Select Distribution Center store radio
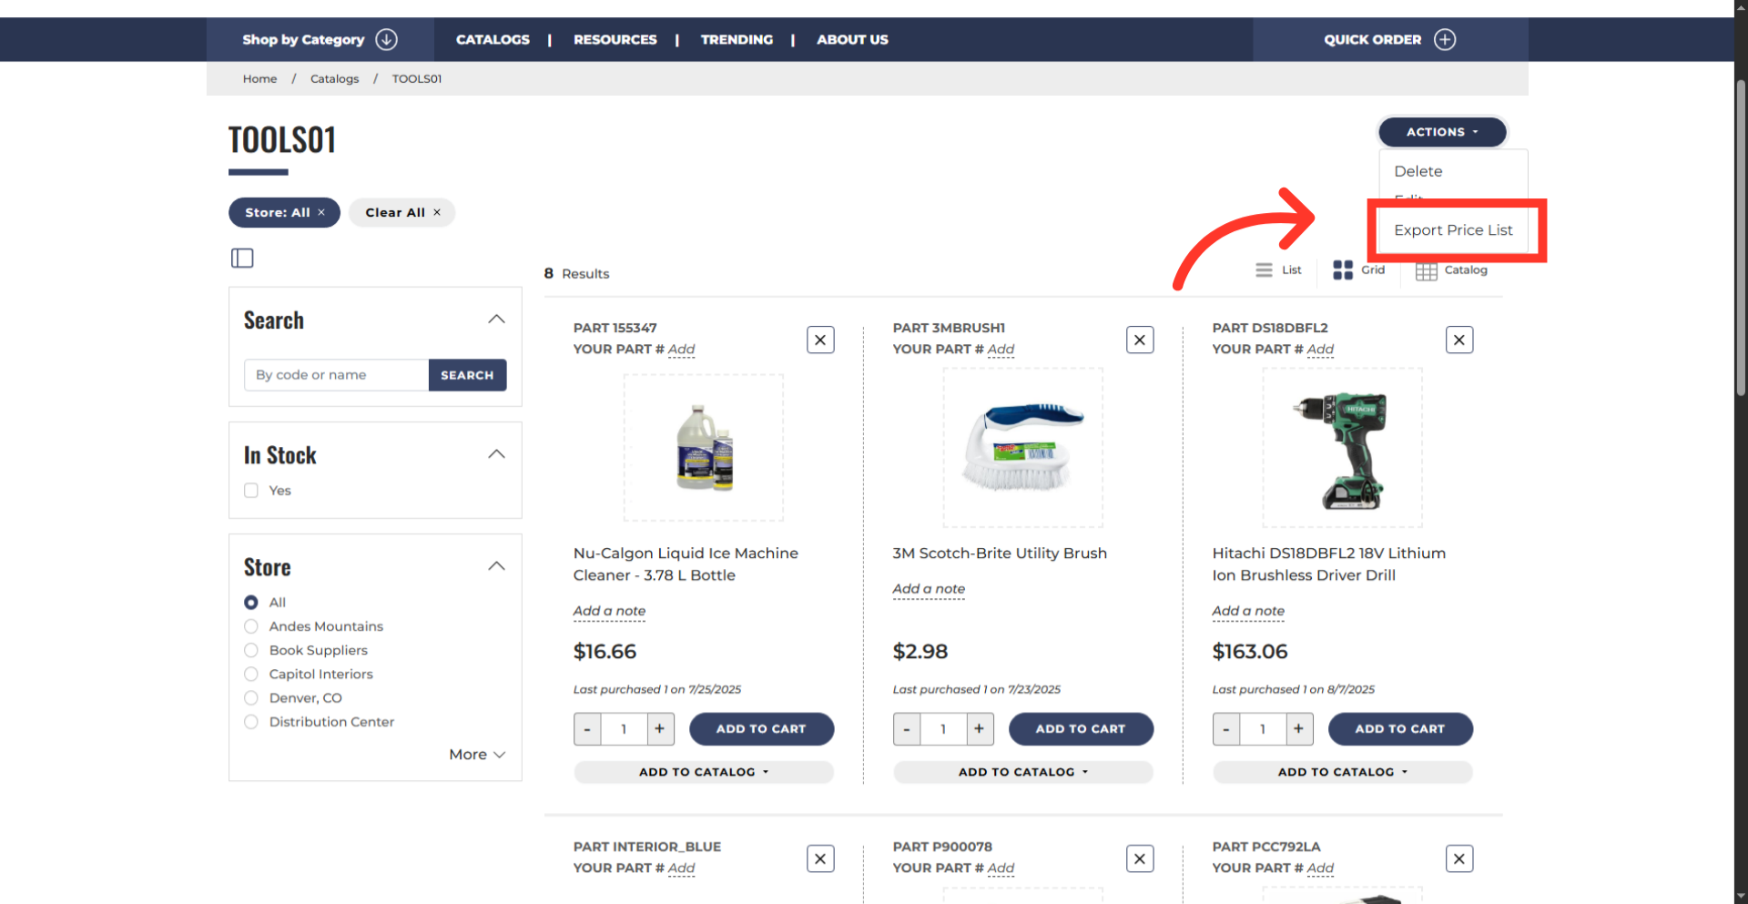The width and height of the screenshot is (1748, 904). coord(251,721)
